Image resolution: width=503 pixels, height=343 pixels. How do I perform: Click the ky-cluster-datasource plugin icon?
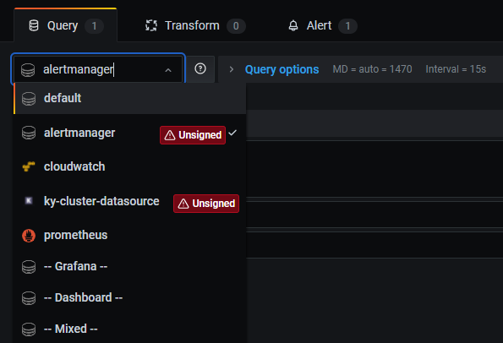point(29,201)
